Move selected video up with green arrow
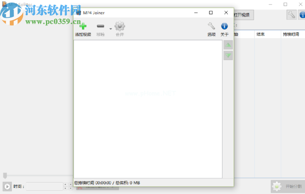305x194 pixels. coord(228,45)
